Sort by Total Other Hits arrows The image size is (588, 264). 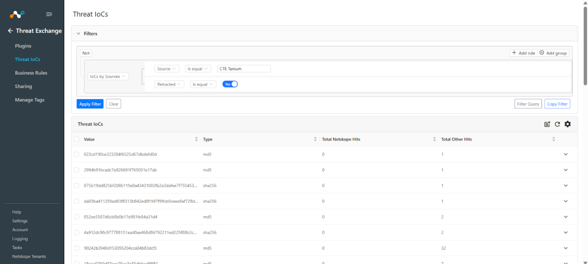coord(554,139)
